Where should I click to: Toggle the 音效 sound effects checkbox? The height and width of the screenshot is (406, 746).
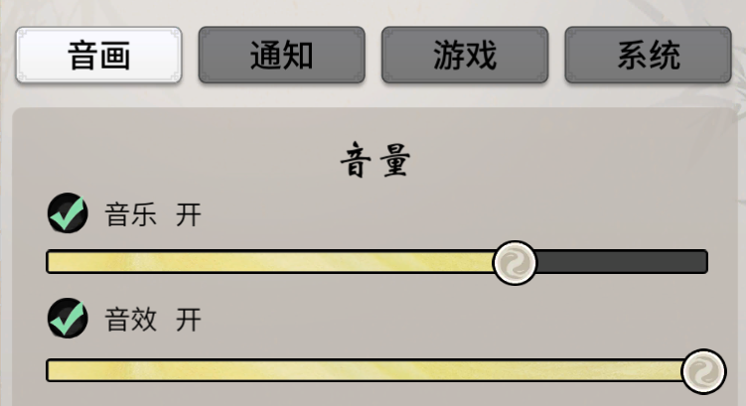(68, 318)
